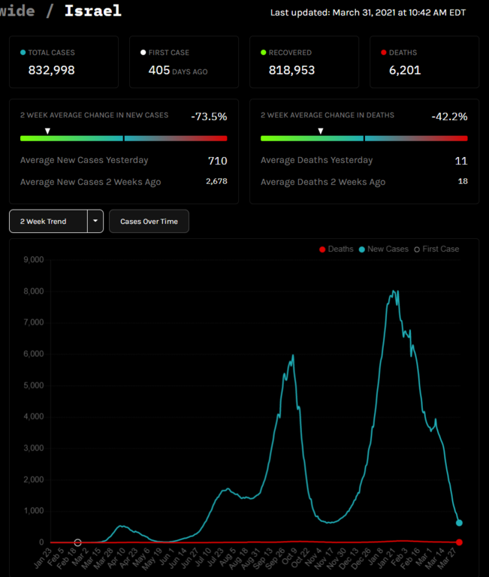Click the green Recovered dot icon

(264, 53)
